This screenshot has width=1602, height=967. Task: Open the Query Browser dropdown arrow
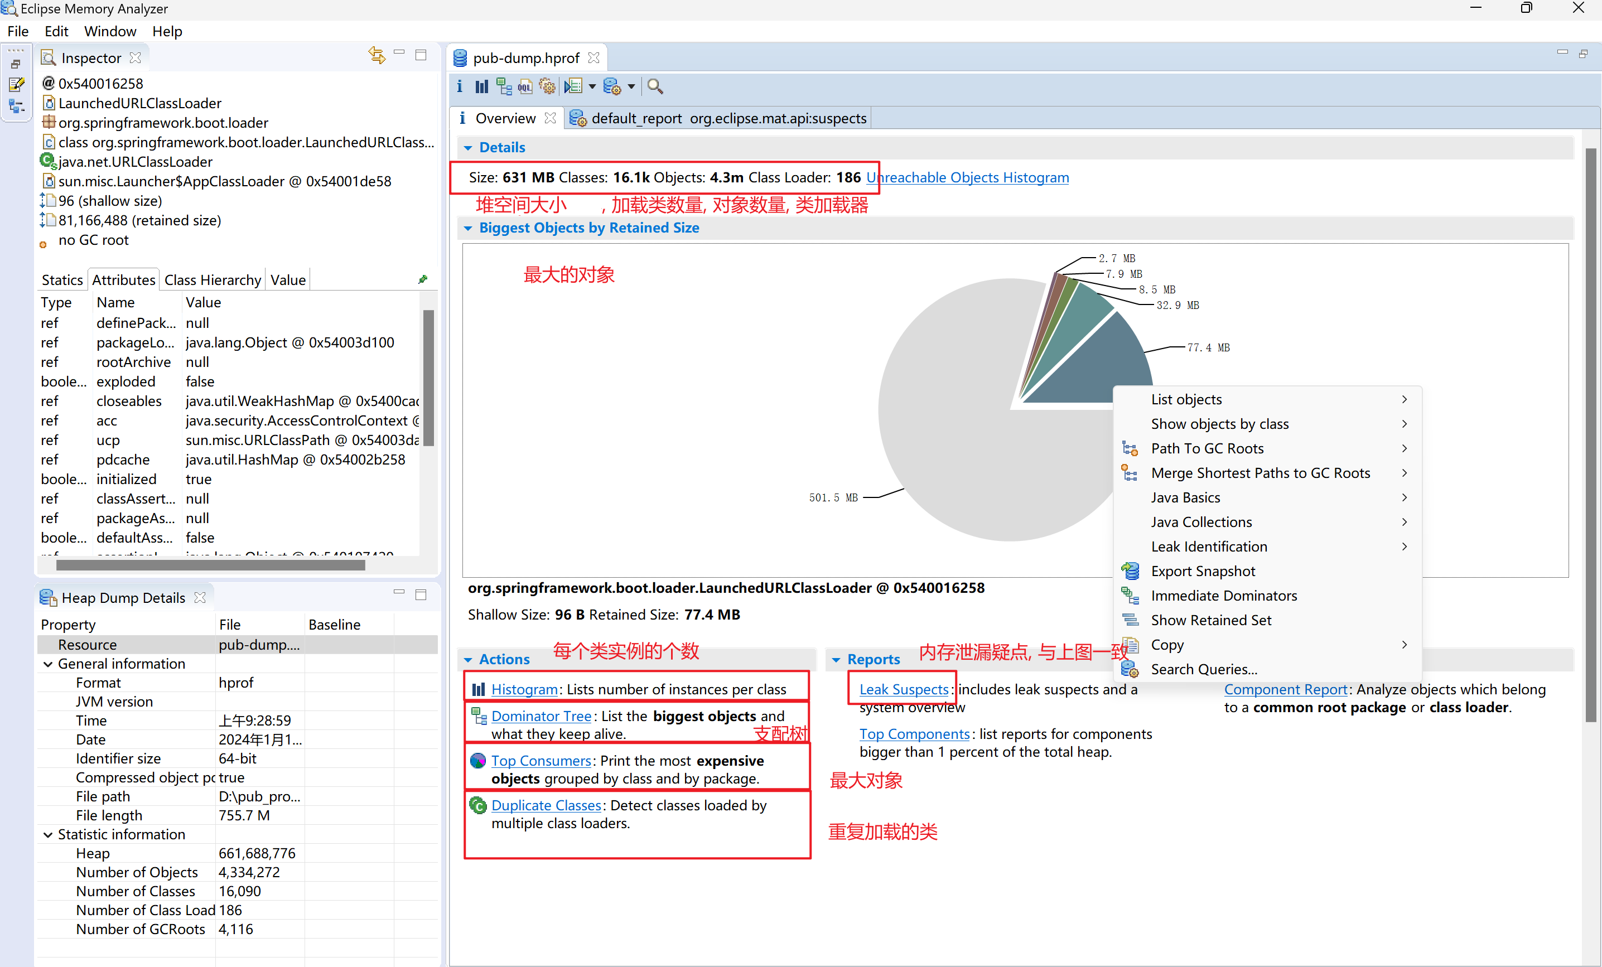pos(631,86)
